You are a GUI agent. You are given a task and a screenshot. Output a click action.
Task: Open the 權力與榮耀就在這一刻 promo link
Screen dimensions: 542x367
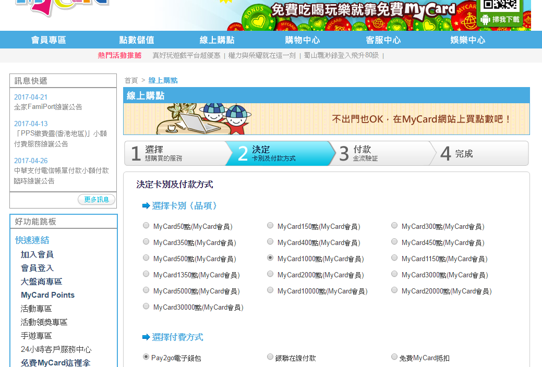[x=262, y=55]
